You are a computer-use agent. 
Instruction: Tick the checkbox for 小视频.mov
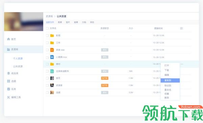click(47, 57)
